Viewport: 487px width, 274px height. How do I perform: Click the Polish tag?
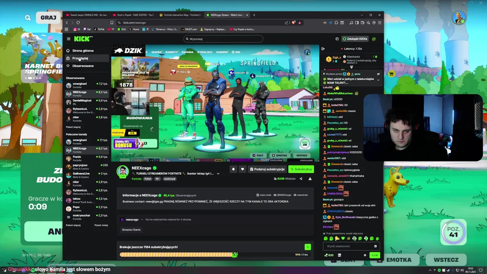[x=148, y=179]
